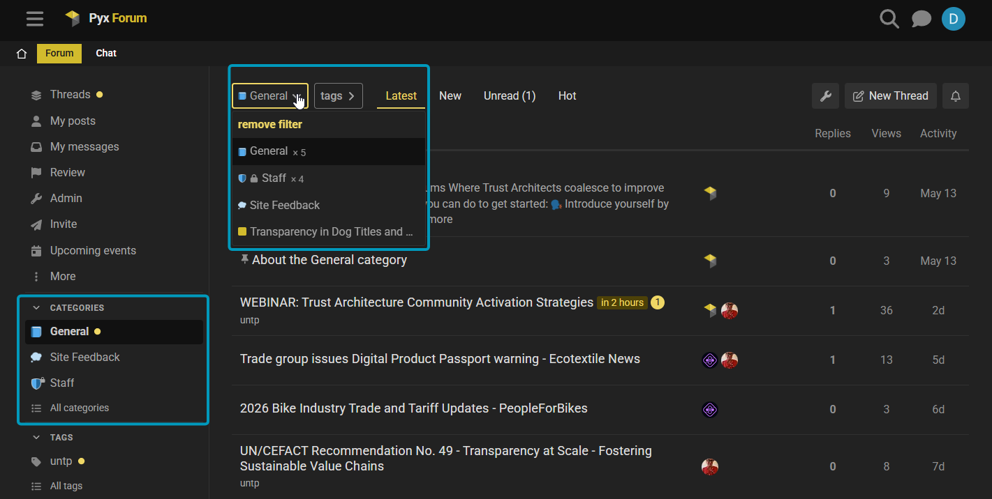992x499 pixels.
Task: Open Invite in the sidebar
Action: coord(64,224)
